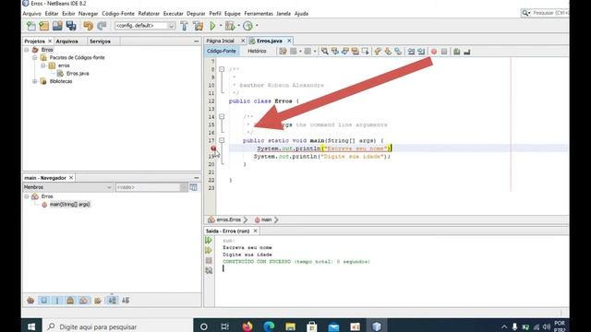
Task: Click the Toggle Bookmark icon in editor toolbar
Action: [398, 52]
